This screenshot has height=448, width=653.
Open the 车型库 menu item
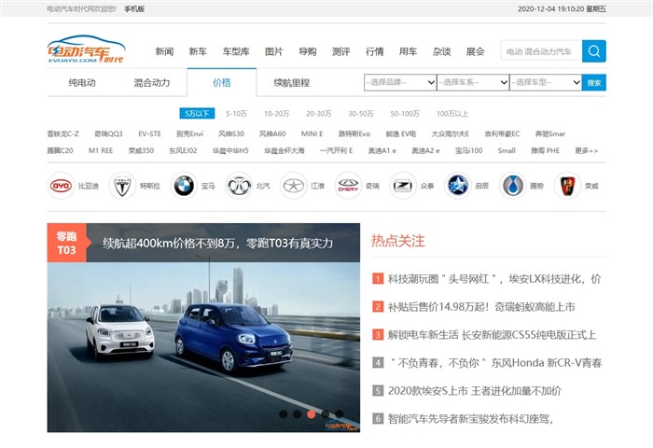coord(236,51)
